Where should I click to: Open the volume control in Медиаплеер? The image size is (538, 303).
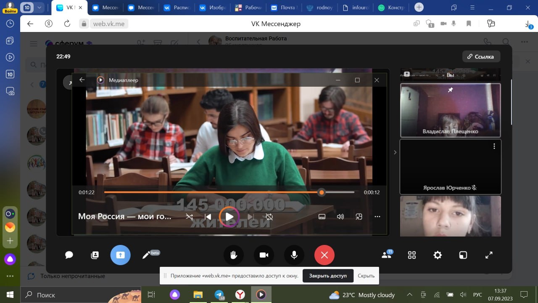click(x=340, y=217)
